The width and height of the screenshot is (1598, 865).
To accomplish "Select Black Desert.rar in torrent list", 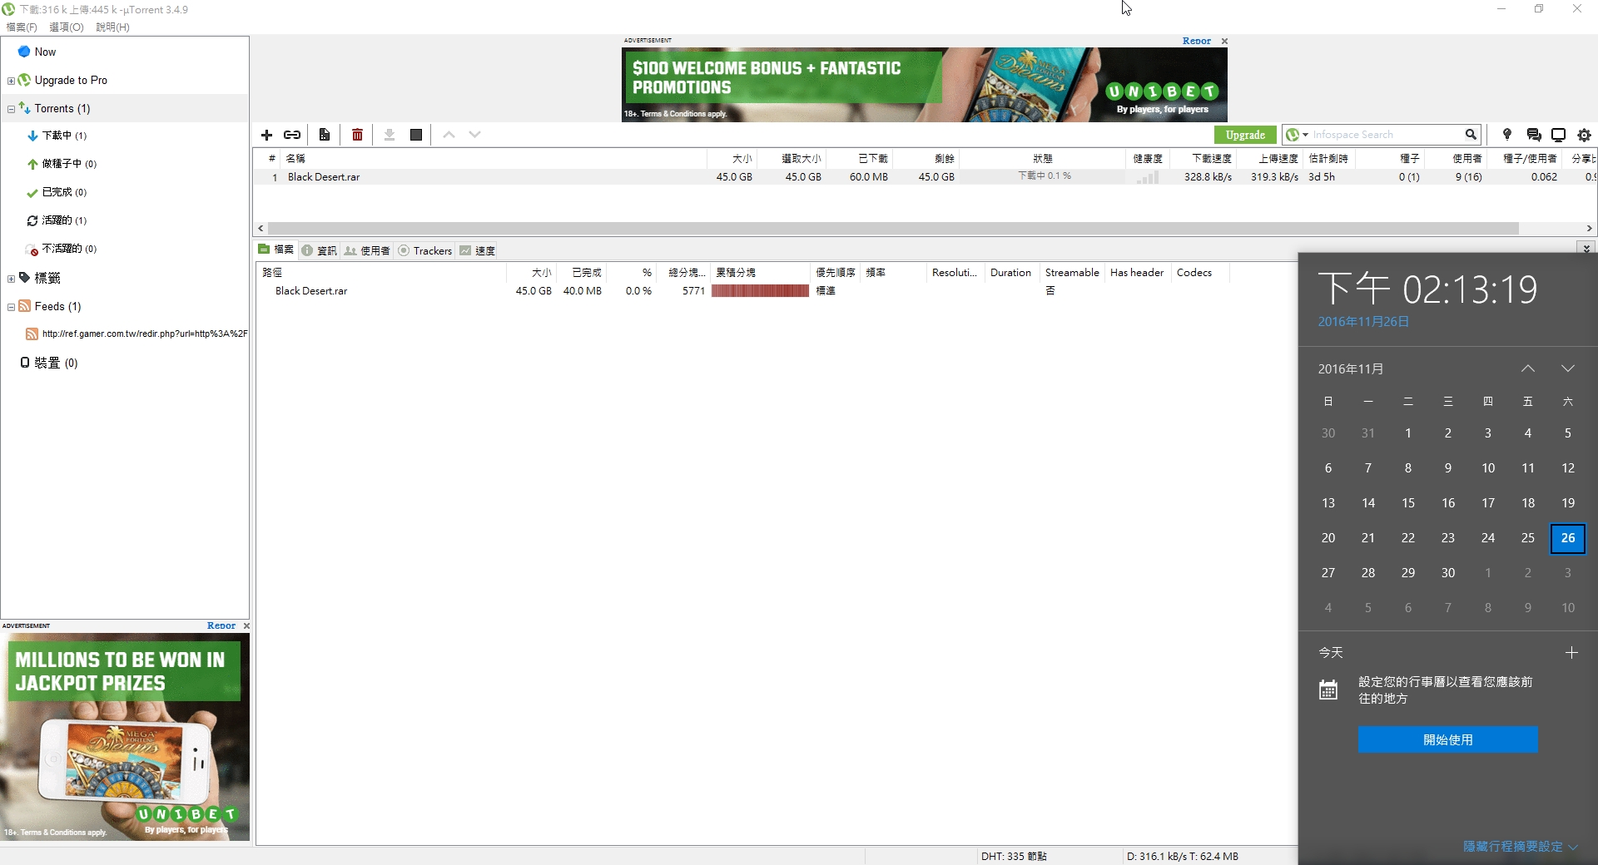I will pyautogui.click(x=324, y=177).
